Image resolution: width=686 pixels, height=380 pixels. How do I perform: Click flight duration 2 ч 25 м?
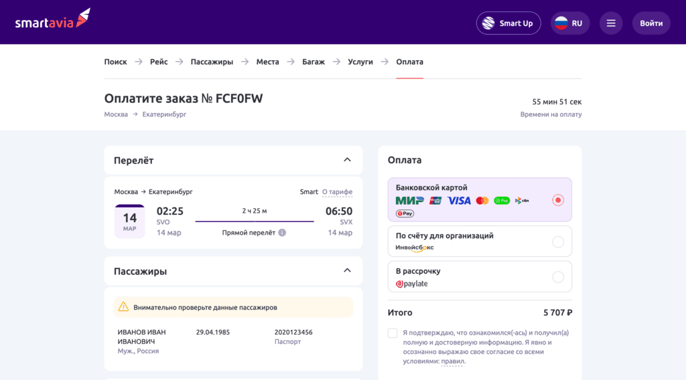255,211
